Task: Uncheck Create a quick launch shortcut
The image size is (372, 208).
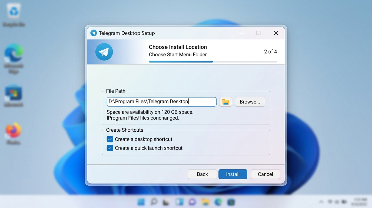Action: 110,148
